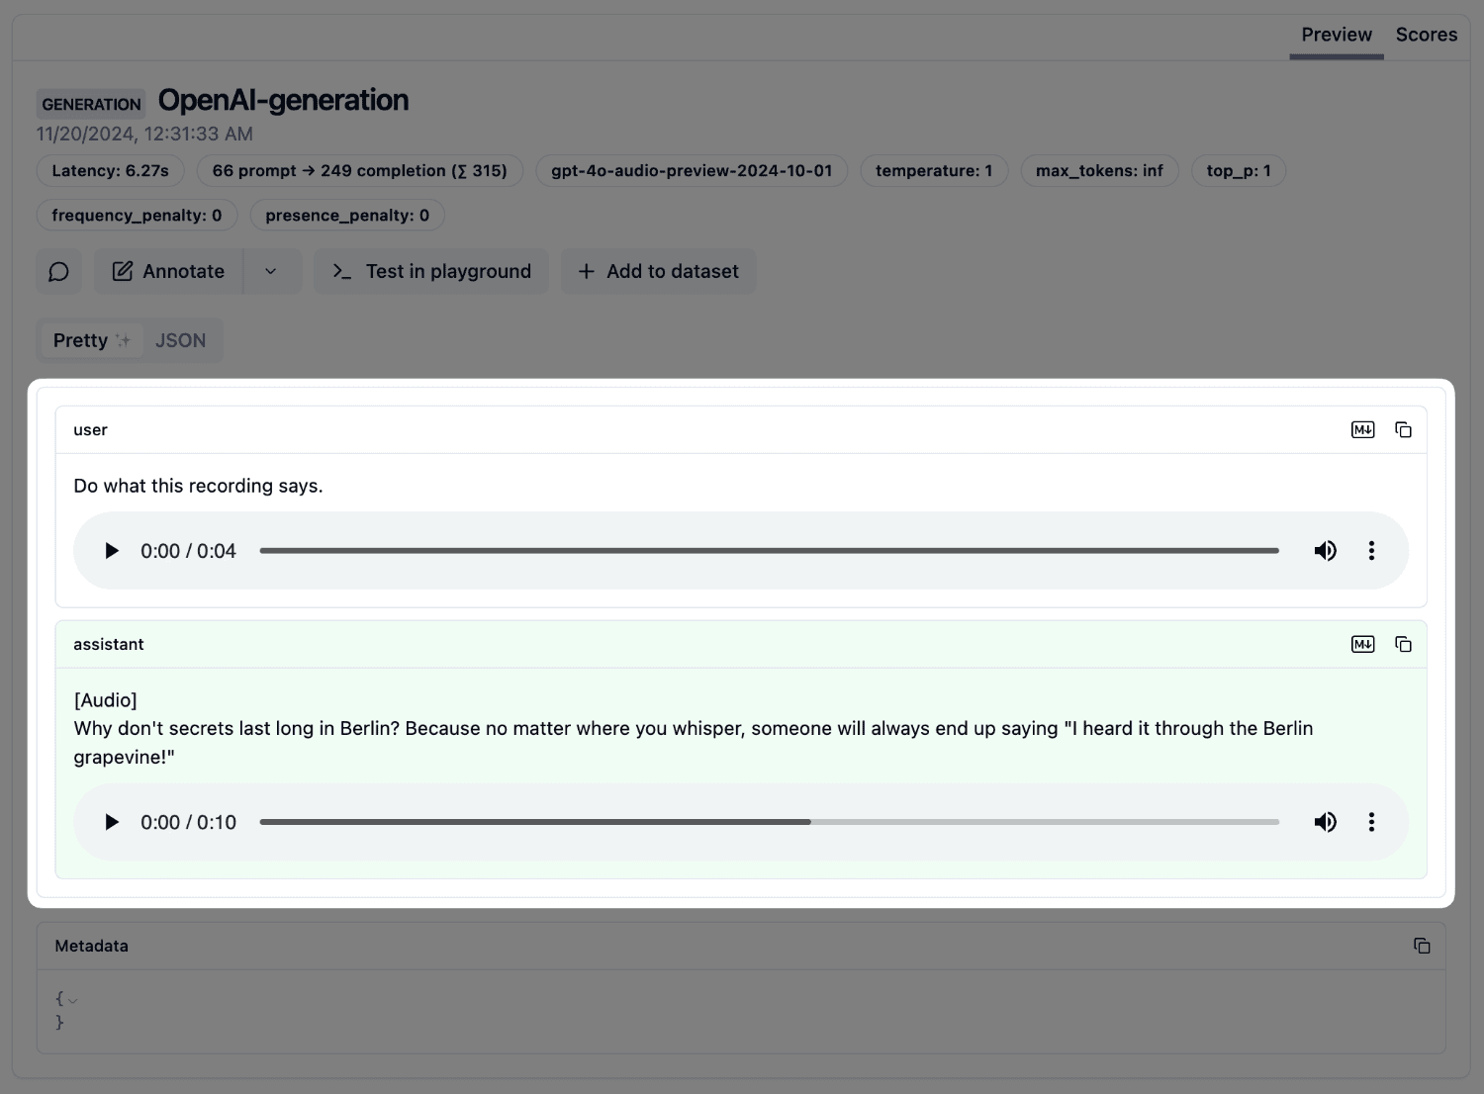The image size is (1484, 1094).
Task: Switch rendering to JSON view
Action: click(x=181, y=339)
